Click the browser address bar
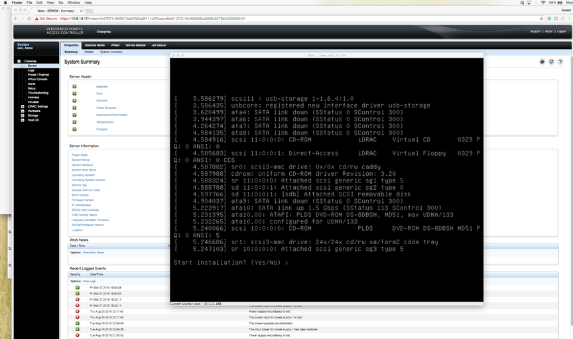This screenshot has height=339, width=573. click(265, 19)
